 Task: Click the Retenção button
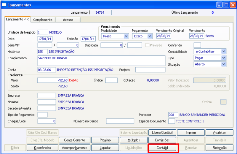click(x=219, y=148)
